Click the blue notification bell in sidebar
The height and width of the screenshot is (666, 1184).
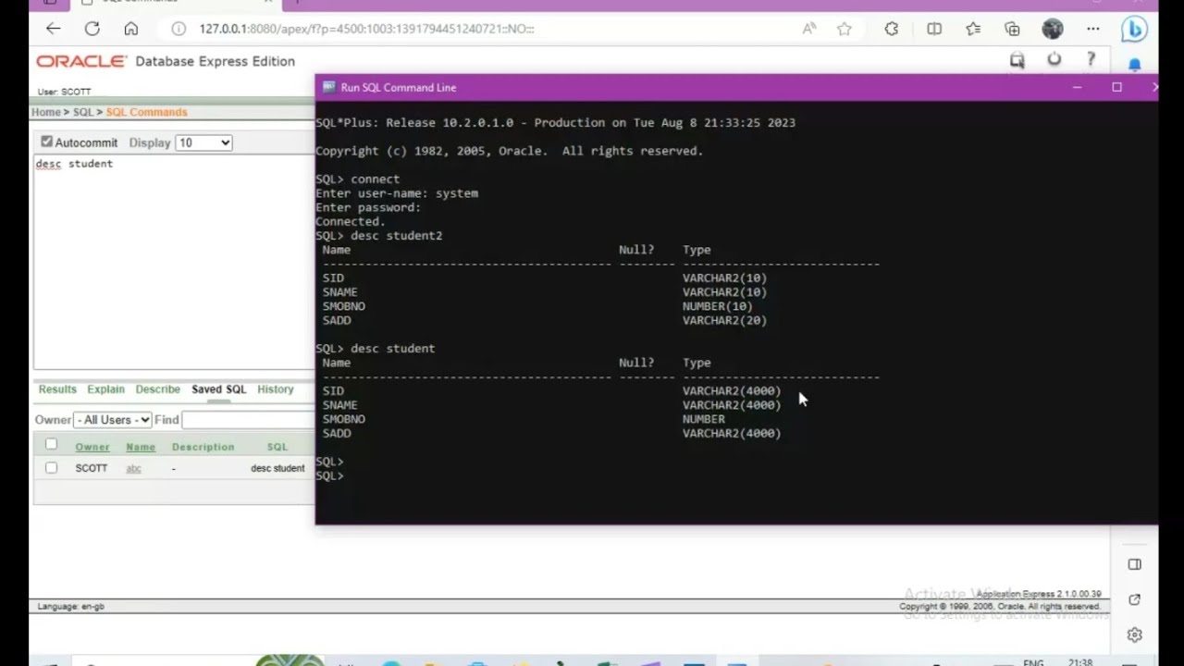pyautogui.click(x=1135, y=65)
